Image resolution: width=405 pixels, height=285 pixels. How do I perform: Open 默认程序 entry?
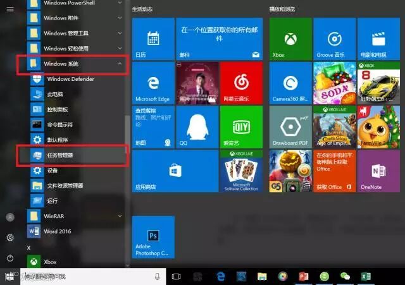[77, 140]
